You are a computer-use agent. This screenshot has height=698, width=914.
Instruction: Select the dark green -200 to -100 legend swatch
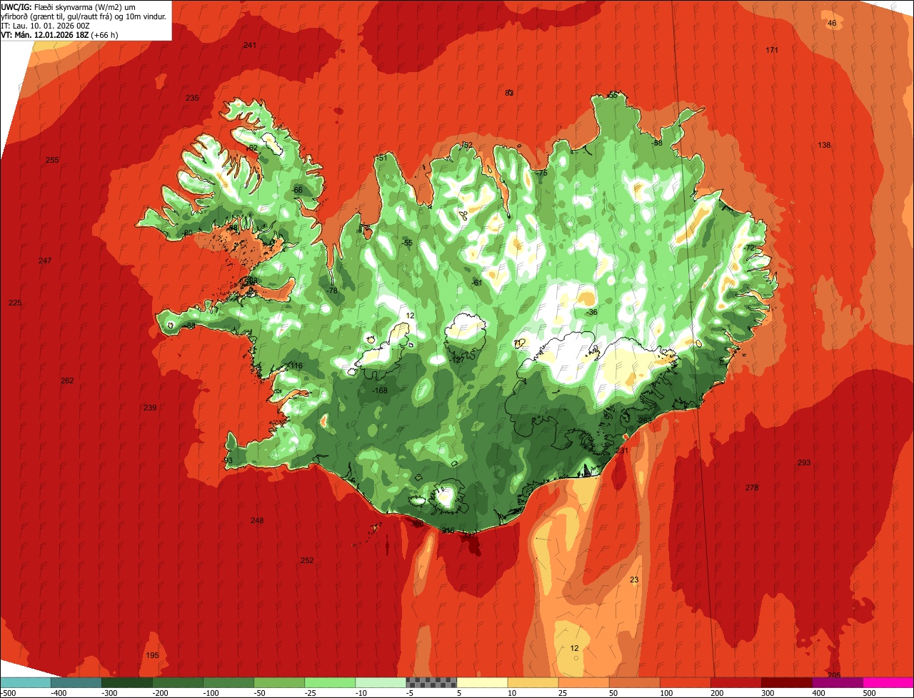point(177,682)
